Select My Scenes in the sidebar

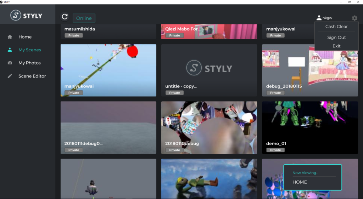click(x=30, y=50)
